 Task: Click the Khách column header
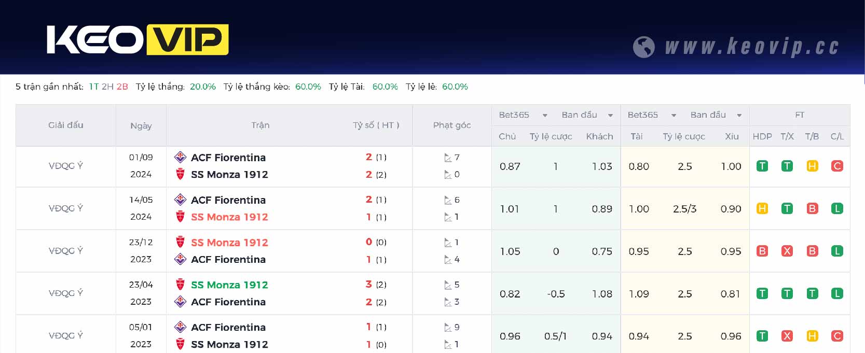click(599, 136)
